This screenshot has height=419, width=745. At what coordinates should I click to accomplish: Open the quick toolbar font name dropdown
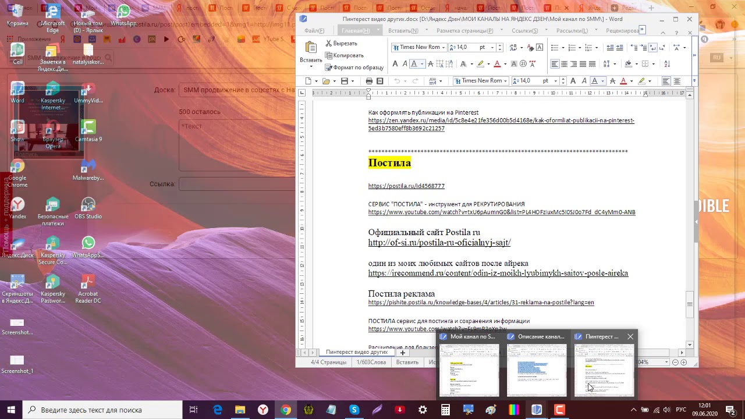click(506, 81)
